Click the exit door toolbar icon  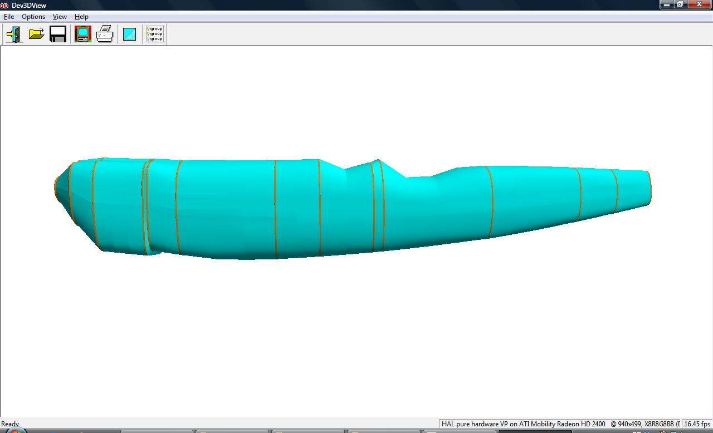pyautogui.click(x=14, y=34)
